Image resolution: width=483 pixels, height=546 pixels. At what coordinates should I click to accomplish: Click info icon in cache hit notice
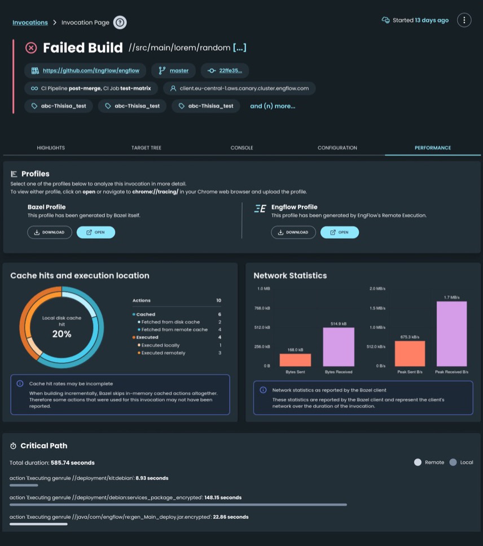[x=20, y=384]
